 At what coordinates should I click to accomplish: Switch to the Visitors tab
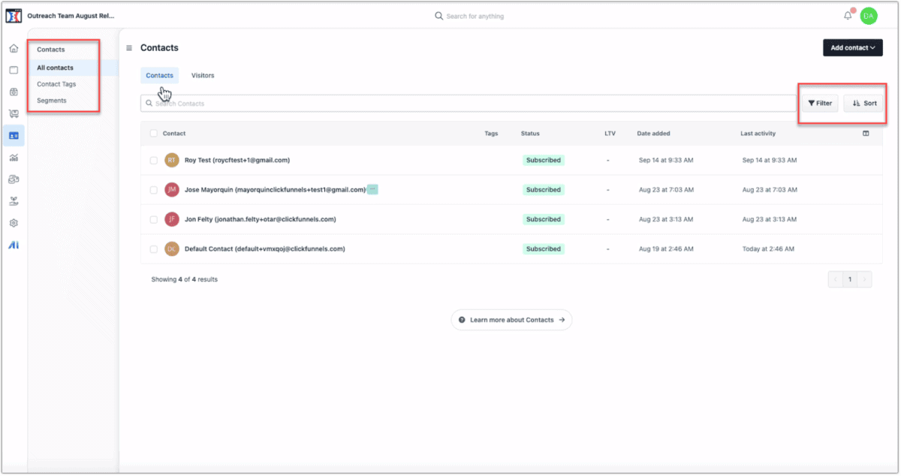203,75
